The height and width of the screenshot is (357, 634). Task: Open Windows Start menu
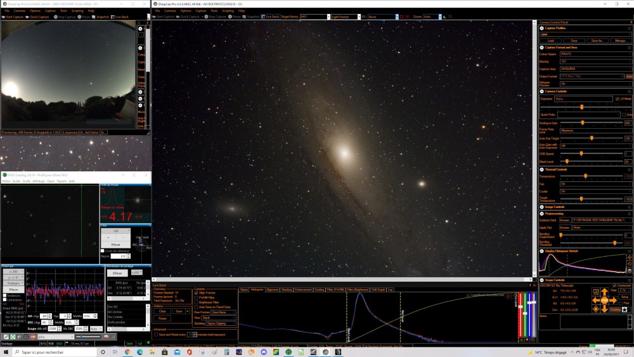click(6, 352)
